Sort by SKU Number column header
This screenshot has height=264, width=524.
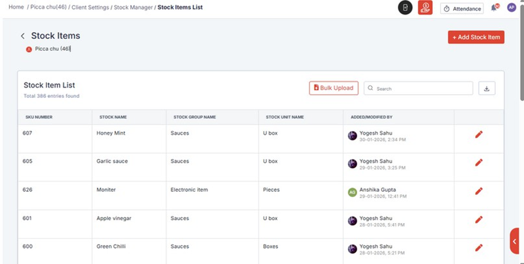39,117
